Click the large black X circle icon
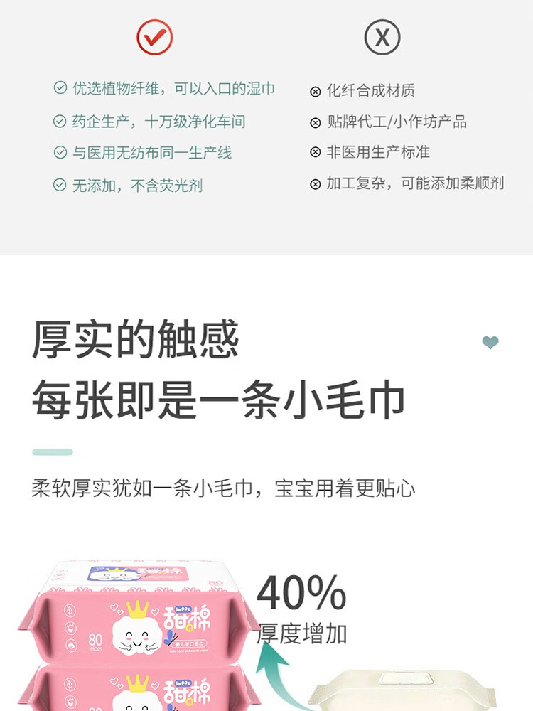Viewport: 533px width, 711px height. tap(382, 37)
